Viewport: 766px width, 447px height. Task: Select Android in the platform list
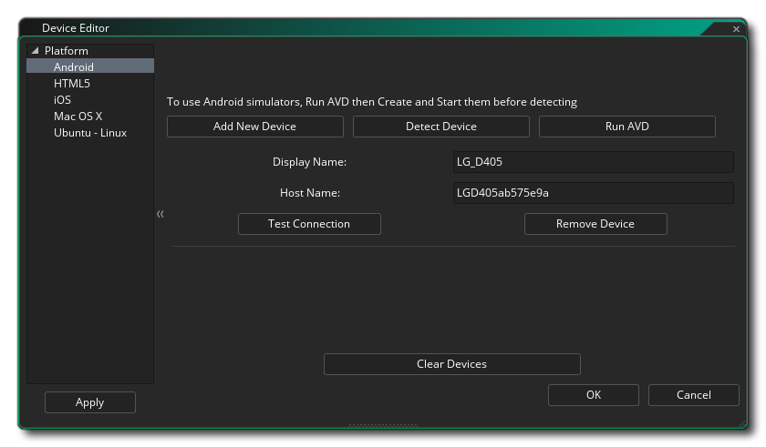(73, 67)
